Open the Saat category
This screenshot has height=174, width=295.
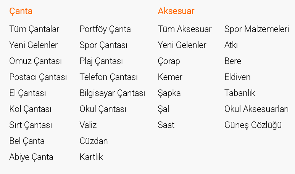coord(166,125)
